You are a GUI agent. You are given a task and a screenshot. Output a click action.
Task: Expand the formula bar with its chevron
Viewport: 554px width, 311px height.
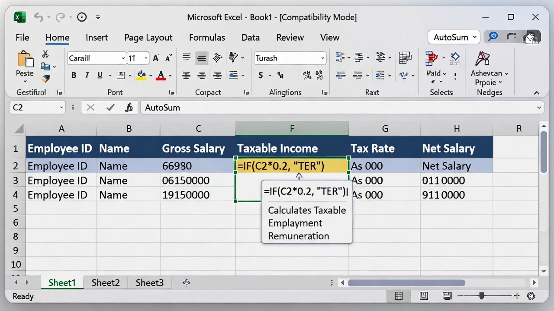[539, 108]
